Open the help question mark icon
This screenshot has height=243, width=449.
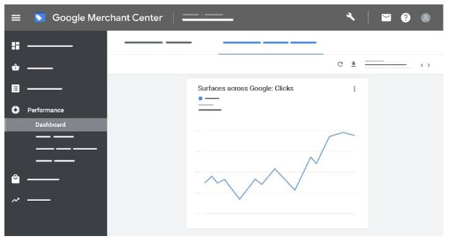(x=405, y=18)
